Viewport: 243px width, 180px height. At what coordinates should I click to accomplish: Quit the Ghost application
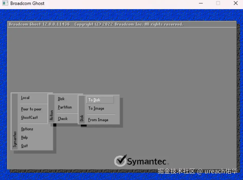(24, 146)
